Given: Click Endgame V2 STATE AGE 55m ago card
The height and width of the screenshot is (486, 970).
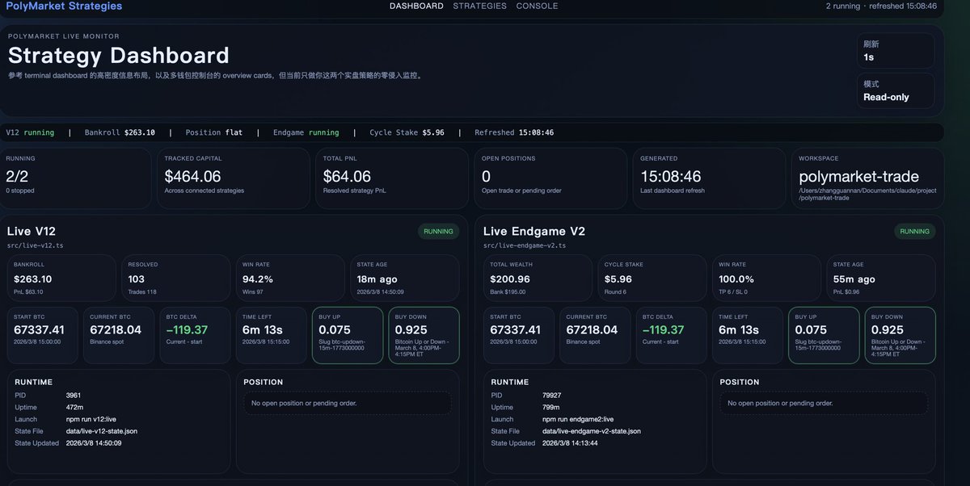Looking at the screenshot, I should pyautogui.click(x=880, y=279).
